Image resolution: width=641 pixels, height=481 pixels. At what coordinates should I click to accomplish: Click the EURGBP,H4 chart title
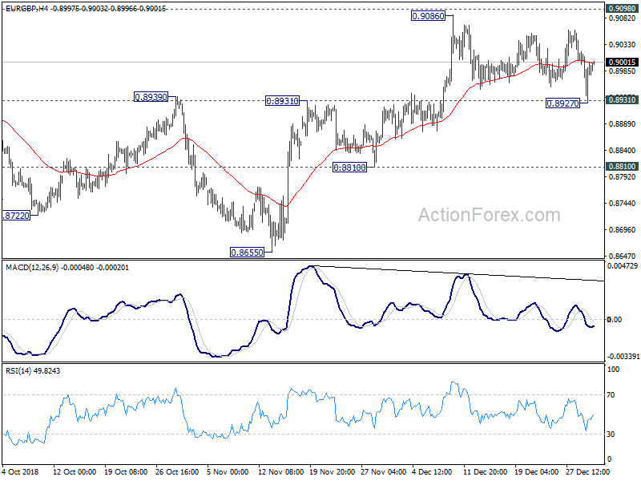(x=26, y=8)
